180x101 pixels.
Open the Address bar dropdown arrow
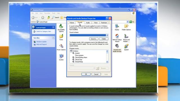tap(127, 22)
